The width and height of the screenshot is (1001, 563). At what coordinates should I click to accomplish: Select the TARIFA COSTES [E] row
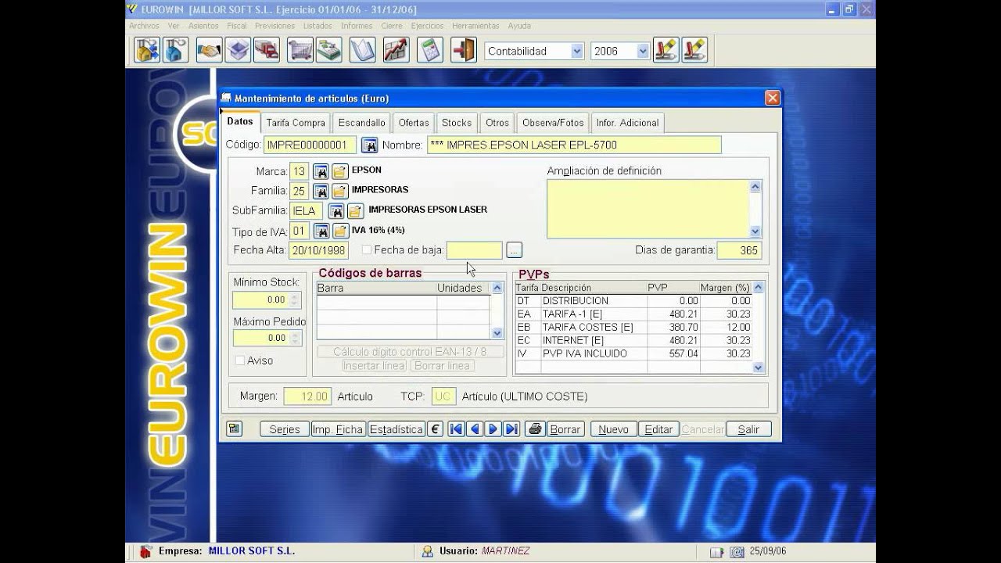[633, 327]
